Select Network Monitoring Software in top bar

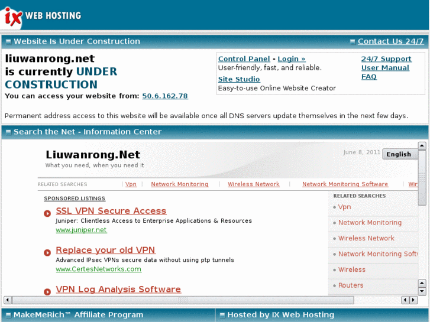coord(345,184)
